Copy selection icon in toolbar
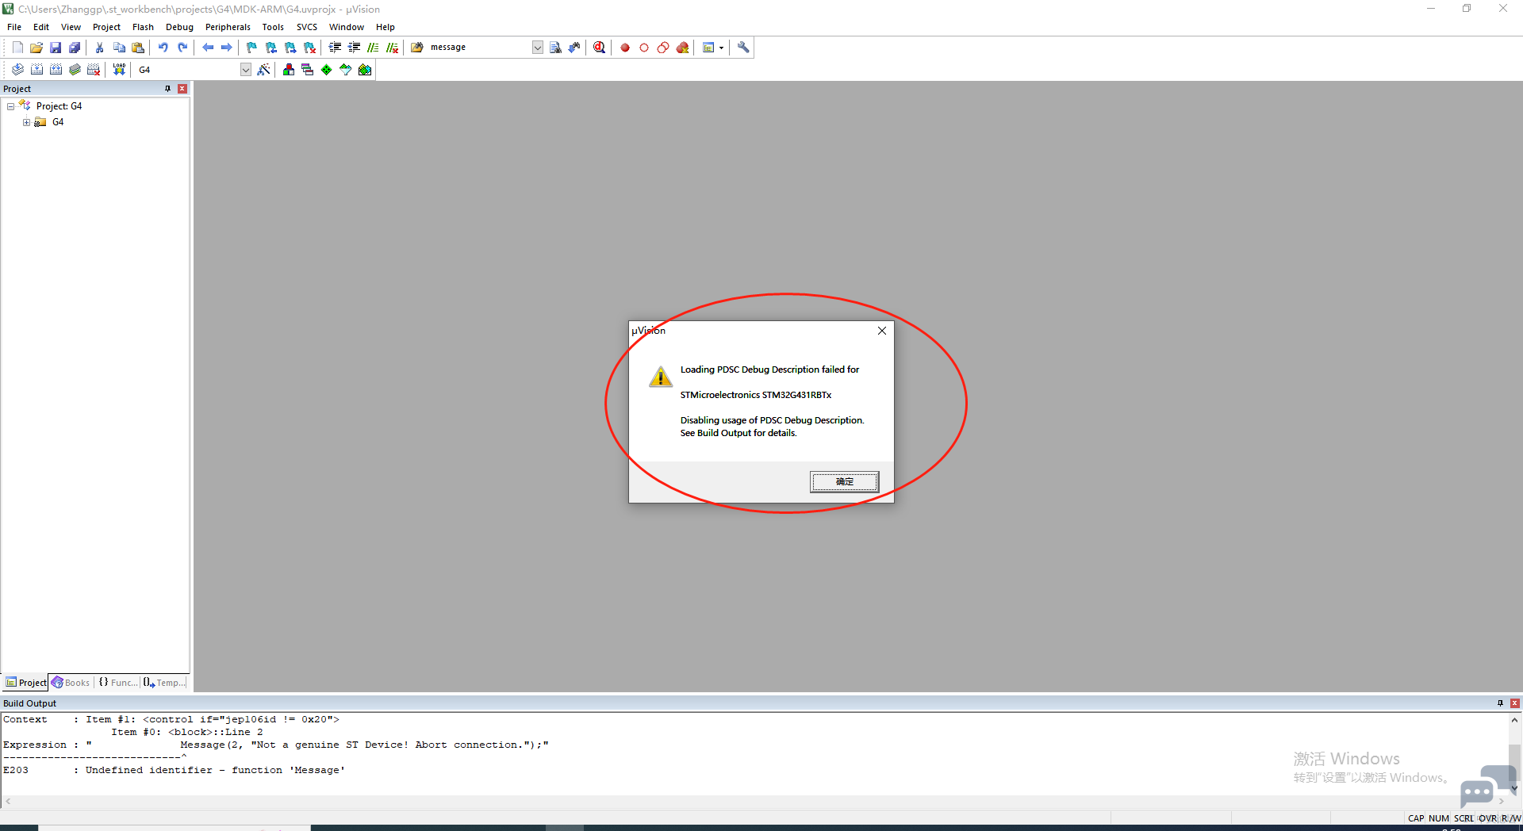Screen dimensions: 1523x831 119,48
